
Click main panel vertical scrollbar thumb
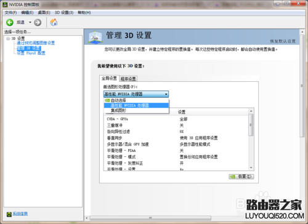click(x=302, y=86)
